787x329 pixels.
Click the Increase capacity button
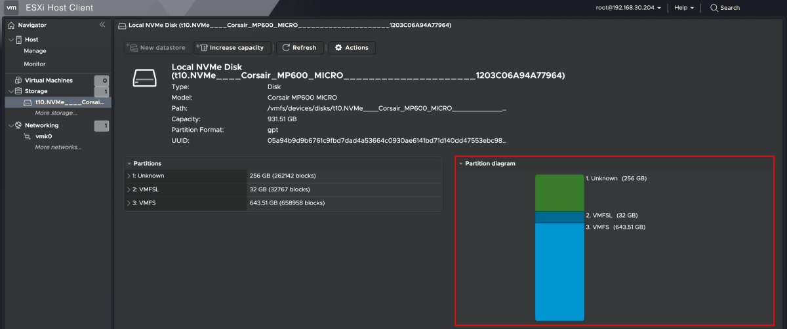(232, 48)
